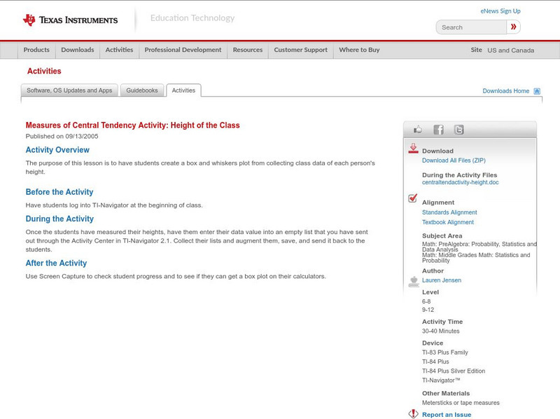Open the Professional Development menu
The image size is (560, 419).
point(183,50)
